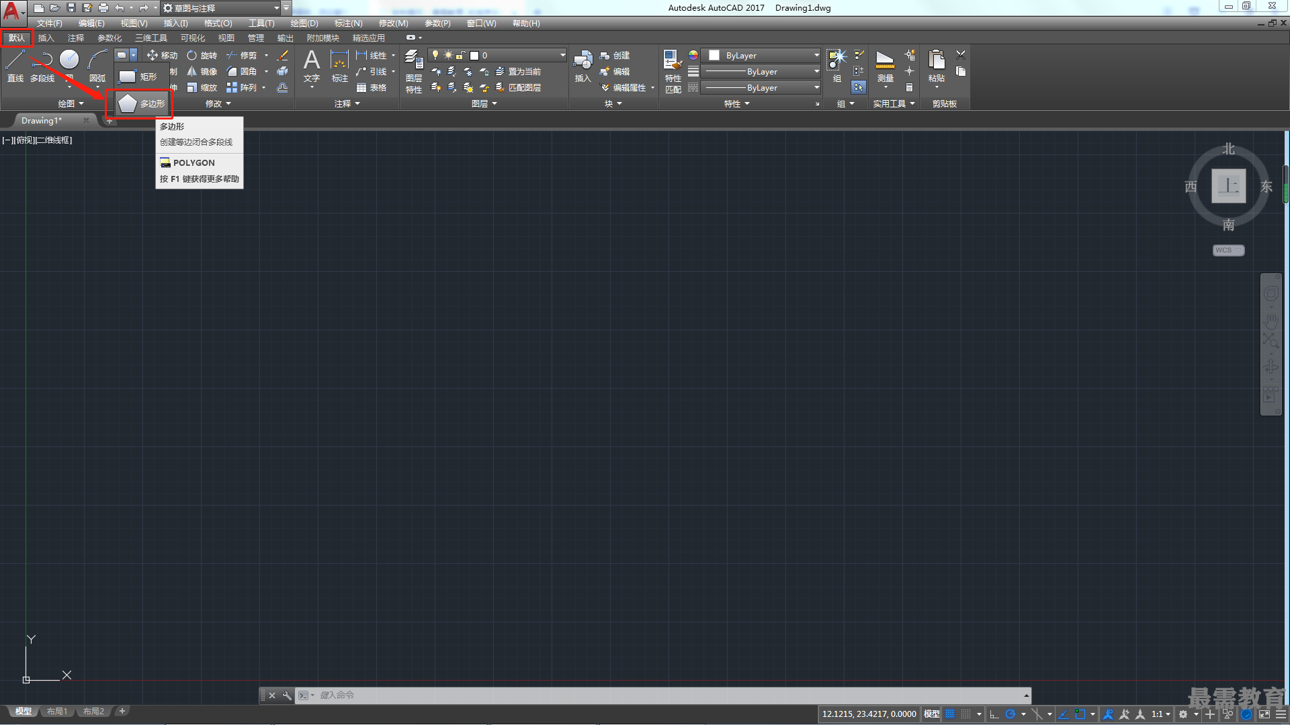1290x725 pixels.
Task: Click the WCS button under the ViewCube
Action: pyautogui.click(x=1228, y=250)
